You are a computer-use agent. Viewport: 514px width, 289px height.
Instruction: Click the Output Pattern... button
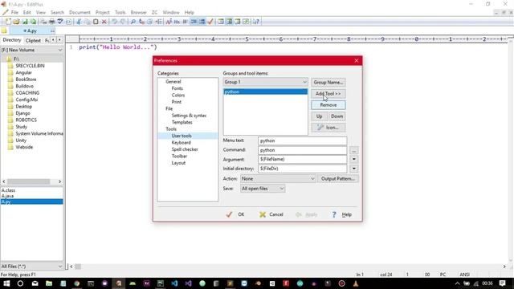coord(337,179)
